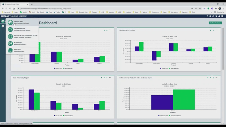Open more options on Net Income By Product
Screen dimensions: 226x127
pos(216,30)
